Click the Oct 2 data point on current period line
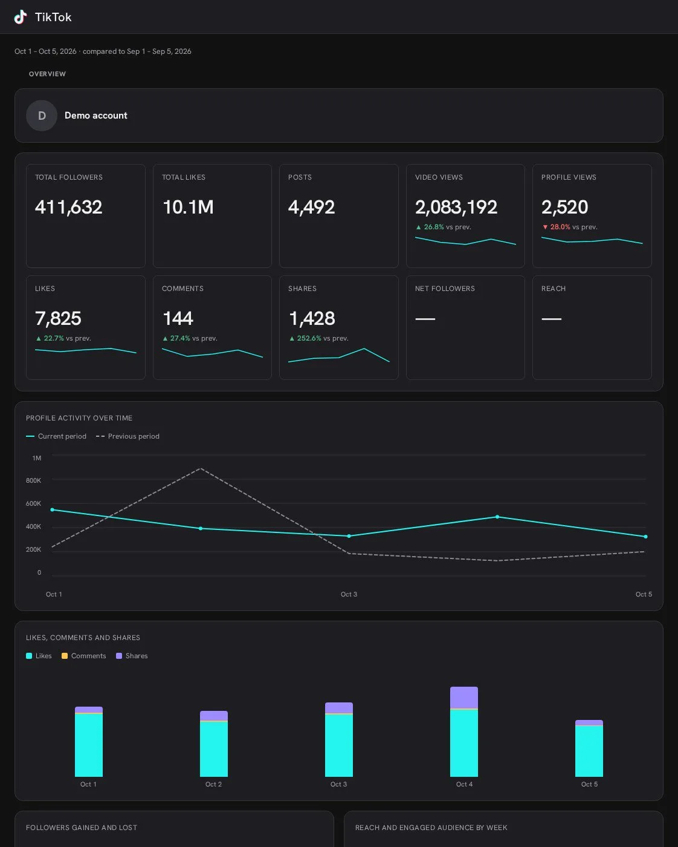 201,529
